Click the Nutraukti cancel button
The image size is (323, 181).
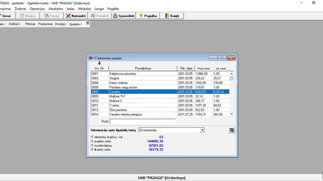76,16
